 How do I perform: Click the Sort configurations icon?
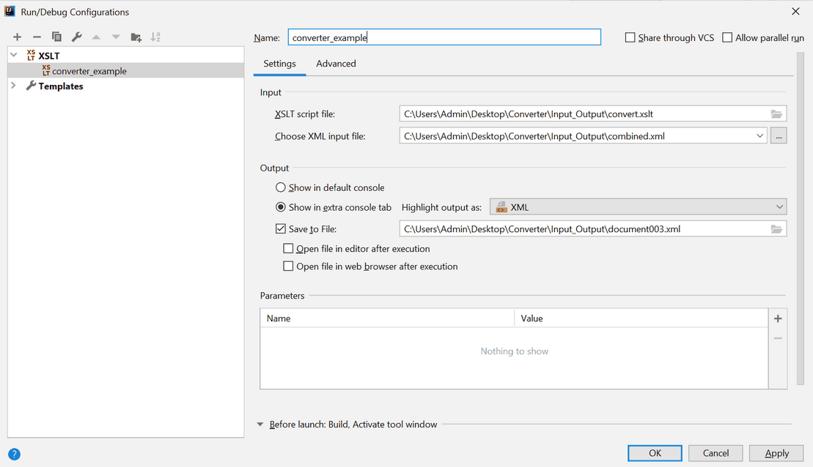155,37
